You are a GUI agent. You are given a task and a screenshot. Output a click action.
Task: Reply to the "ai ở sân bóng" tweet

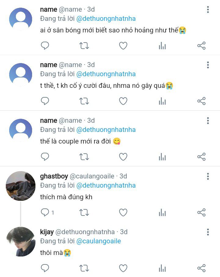tap(45, 46)
